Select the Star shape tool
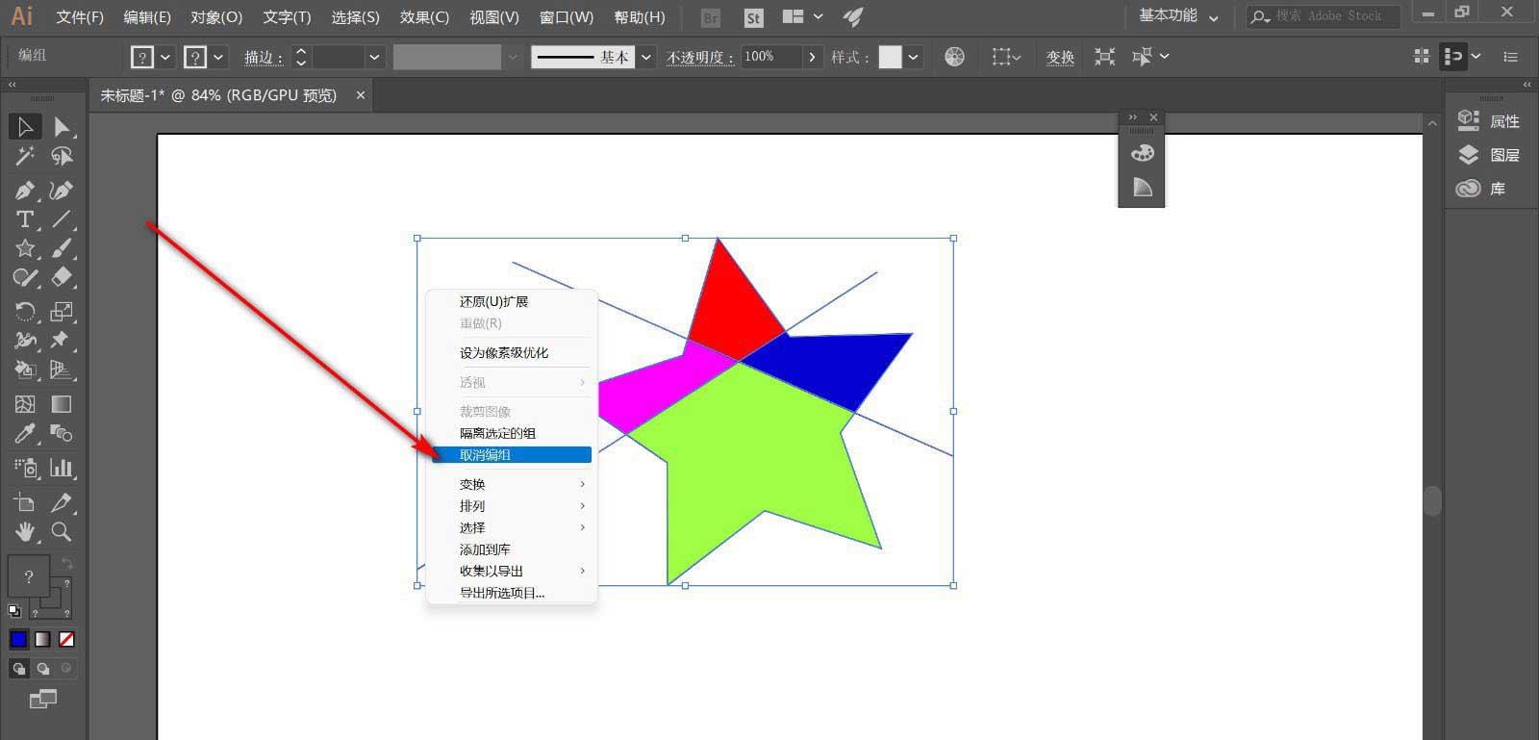 coord(25,248)
